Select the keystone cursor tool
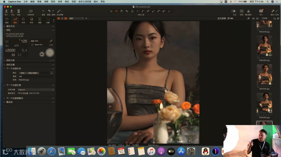The width and height of the screenshot is (281, 157). pos(137,11)
